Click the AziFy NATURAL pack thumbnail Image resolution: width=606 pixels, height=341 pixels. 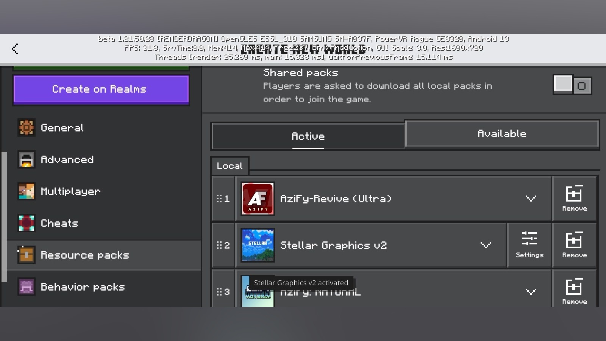(258, 291)
